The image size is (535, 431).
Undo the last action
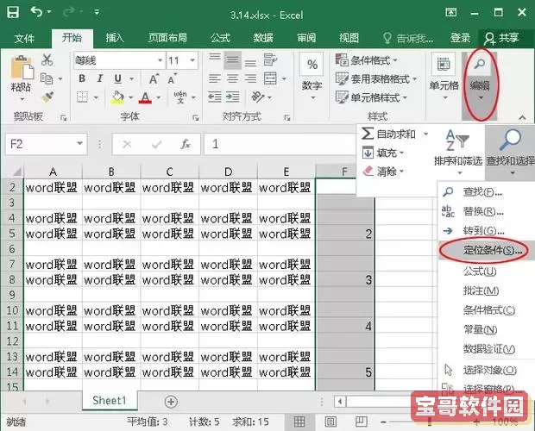[x=36, y=11]
